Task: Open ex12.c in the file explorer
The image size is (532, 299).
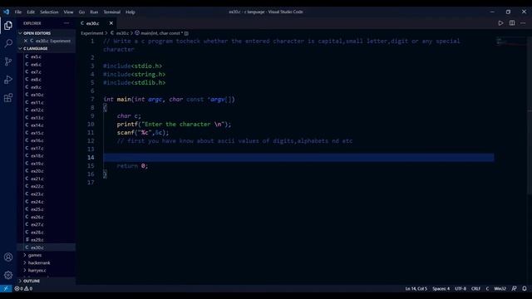Action: coord(37,110)
